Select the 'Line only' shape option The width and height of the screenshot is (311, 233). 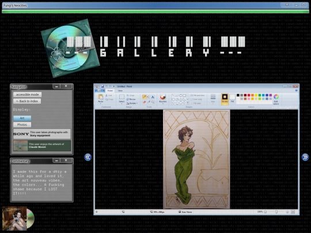196,100
